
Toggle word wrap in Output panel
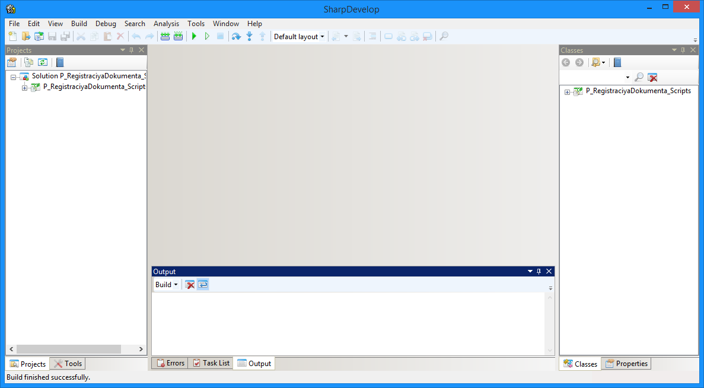[203, 285]
